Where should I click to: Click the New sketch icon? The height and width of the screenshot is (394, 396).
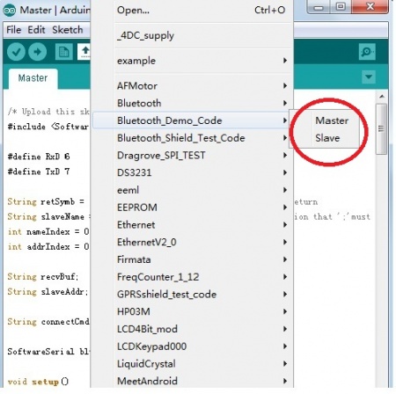pyautogui.click(x=63, y=52)
